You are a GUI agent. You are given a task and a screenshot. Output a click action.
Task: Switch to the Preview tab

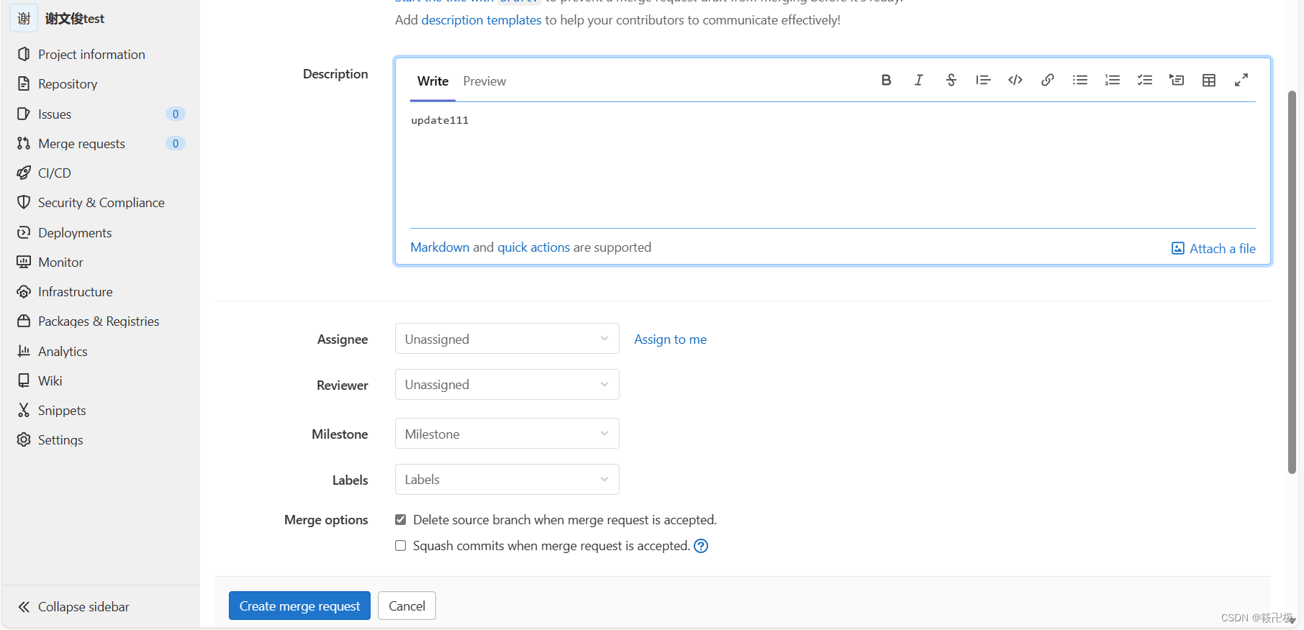pyautogui.click(x=484, y=81)
